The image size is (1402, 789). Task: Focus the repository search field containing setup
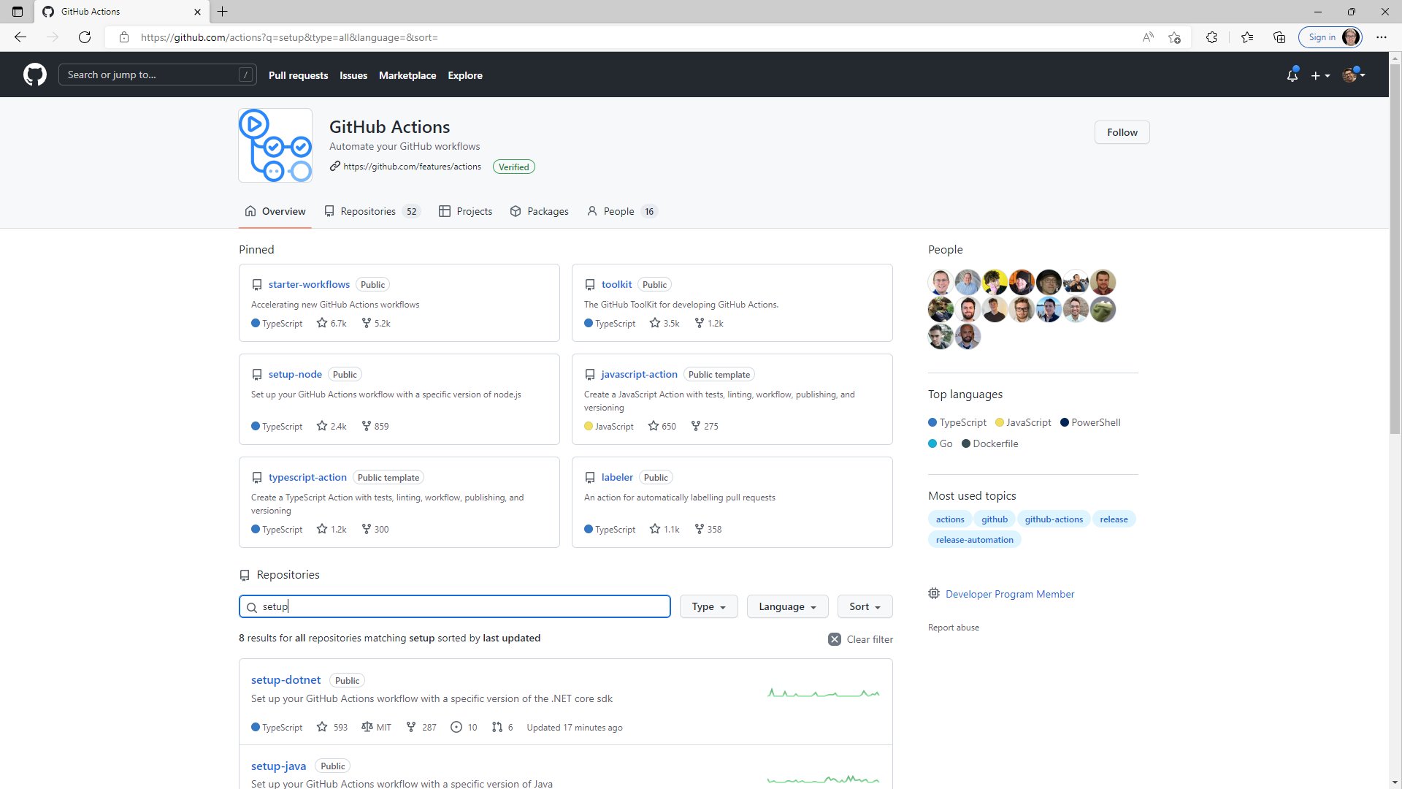pos(454,606)
